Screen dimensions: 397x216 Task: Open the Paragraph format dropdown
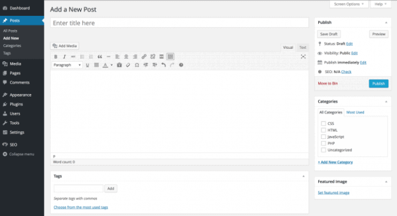(67, 65)
